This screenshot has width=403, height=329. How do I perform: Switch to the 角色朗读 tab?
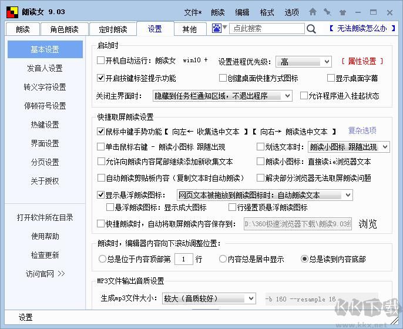pyautogui.click(x=69, y=29)
